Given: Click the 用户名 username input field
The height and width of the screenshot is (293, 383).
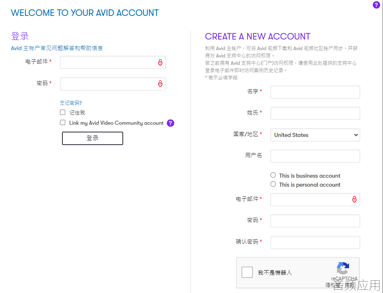Looking at the screenshot, I should point(315,156).
